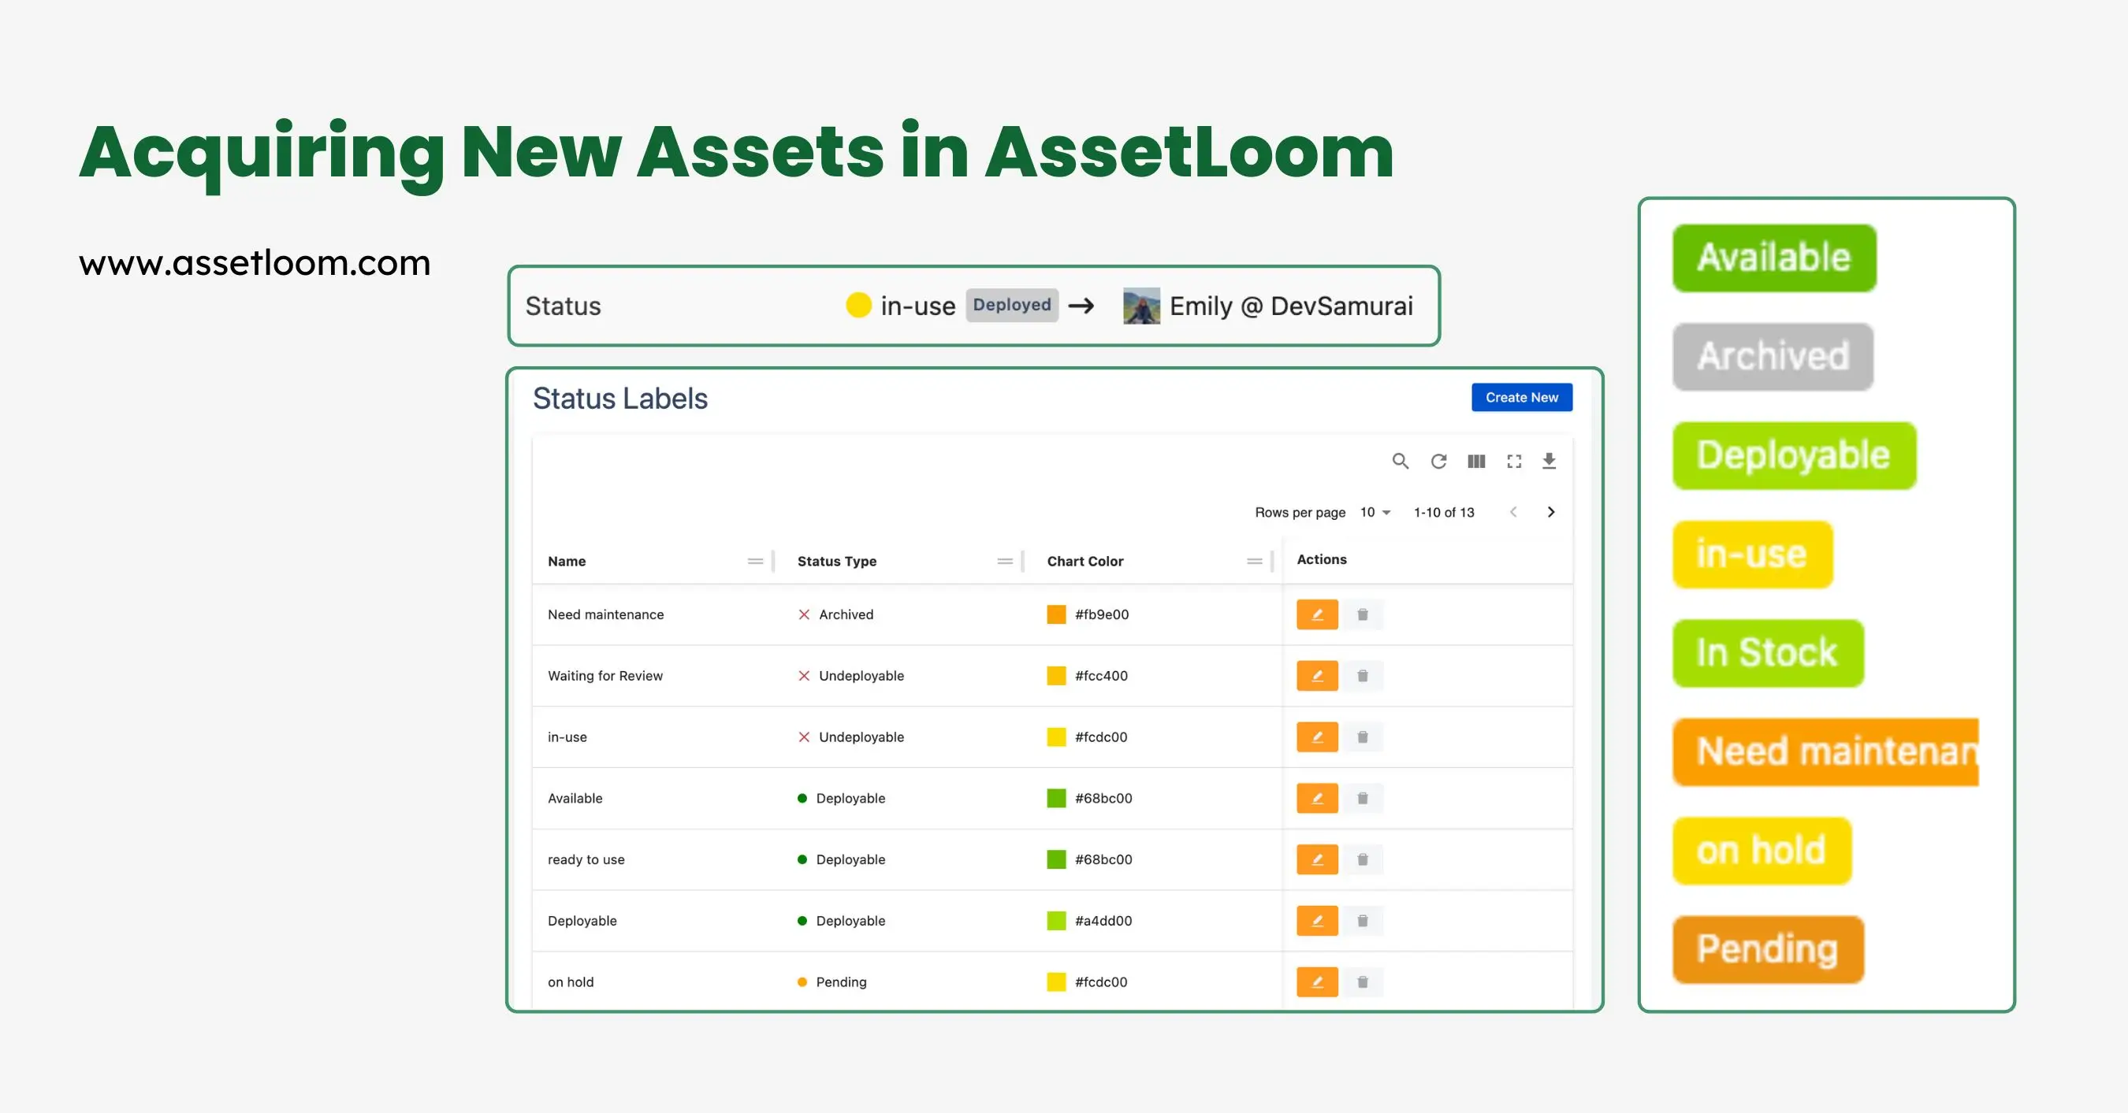
Task: Click the Deployed status badge
Action: point(1011,305)
